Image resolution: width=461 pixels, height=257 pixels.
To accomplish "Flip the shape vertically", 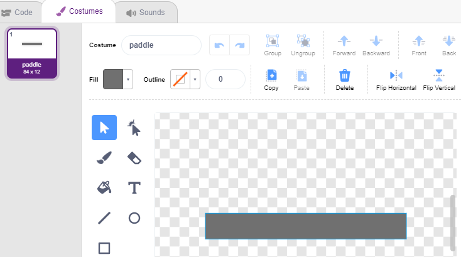I will 439,80.
